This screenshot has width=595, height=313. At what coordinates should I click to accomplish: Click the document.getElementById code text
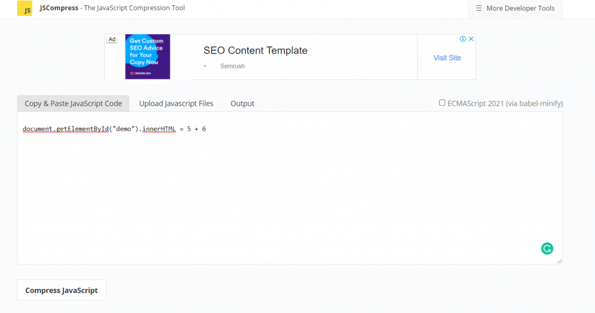tap(66, 129)
